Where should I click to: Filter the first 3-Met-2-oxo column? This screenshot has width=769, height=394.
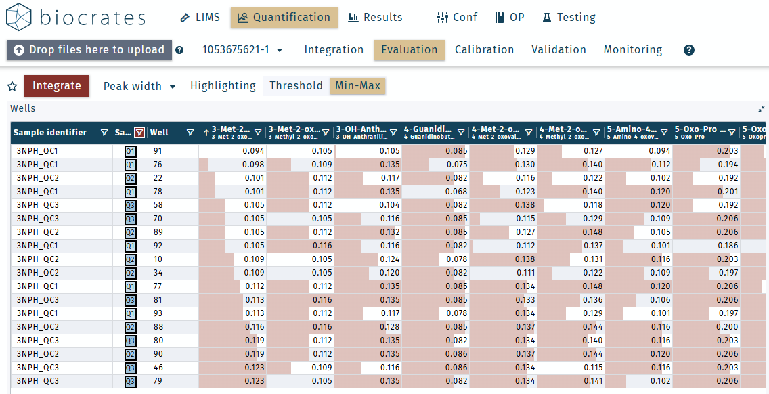(x=257, y=133)
